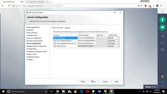Expand Startup Type dropdown for Integration Services 11.0
The height and width of the screenshot is (94, 167).
coord(118,43)
